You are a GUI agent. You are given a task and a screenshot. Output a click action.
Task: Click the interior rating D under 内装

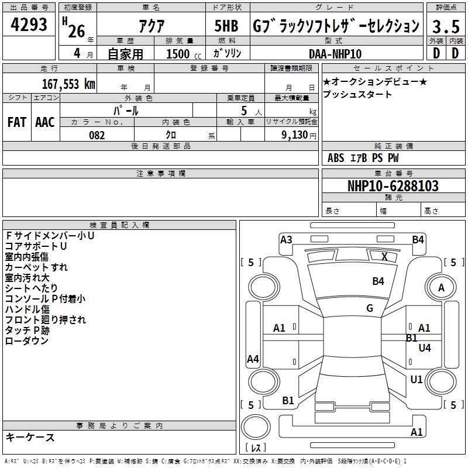click(x=455, y=53)
